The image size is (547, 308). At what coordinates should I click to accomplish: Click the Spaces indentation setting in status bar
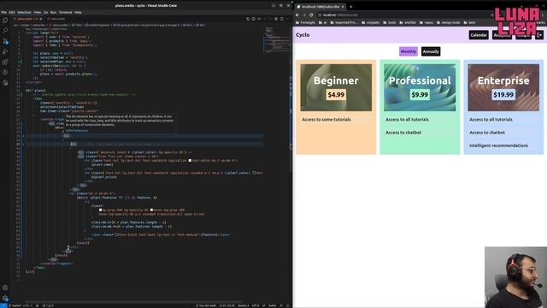(x=243, y=305)
